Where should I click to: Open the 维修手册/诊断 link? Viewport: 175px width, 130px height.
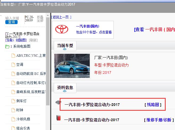pyautogui.click(x=159, y=120)
